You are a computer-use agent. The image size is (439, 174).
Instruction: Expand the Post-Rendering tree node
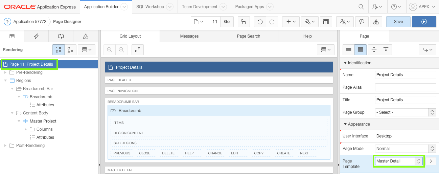[x=5, y=146]
